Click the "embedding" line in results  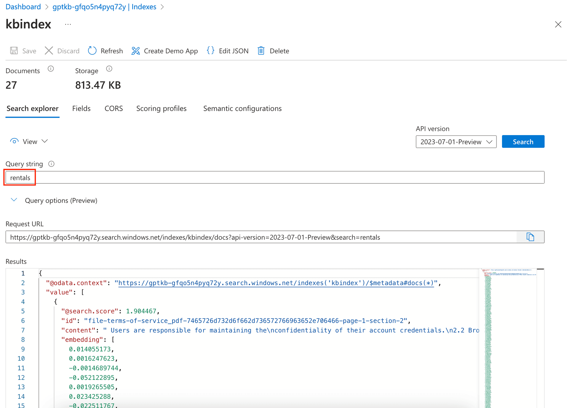point(88,340)
